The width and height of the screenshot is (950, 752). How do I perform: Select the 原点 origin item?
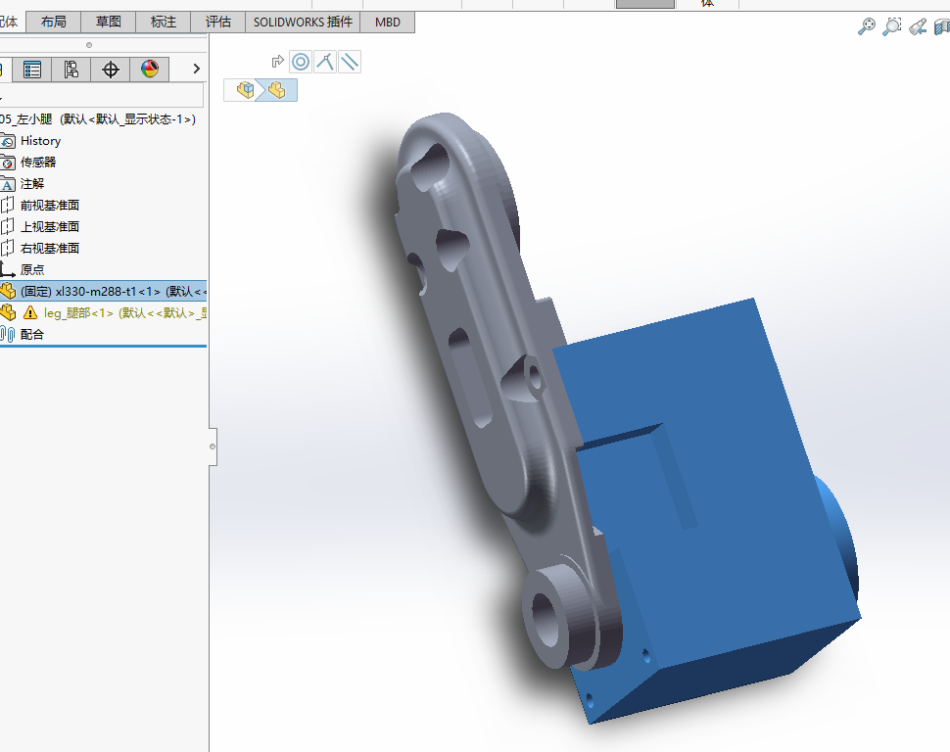(x=32, y=269)
